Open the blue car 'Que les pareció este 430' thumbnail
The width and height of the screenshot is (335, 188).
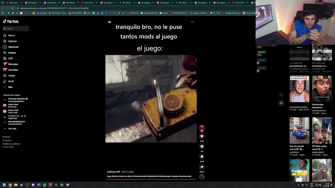click(x=299, y=131)
